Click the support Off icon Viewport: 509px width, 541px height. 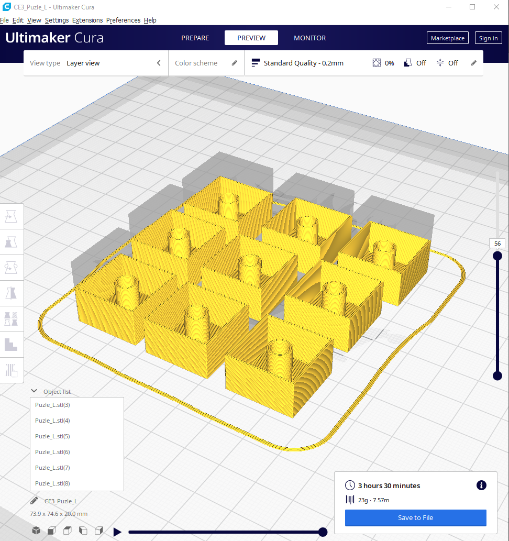(408, 63)
